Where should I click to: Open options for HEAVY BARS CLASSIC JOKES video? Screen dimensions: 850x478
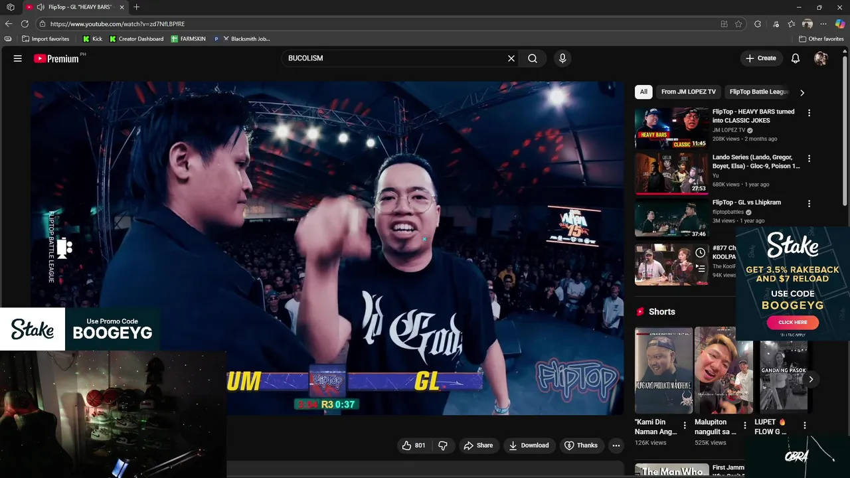(809, 113)
